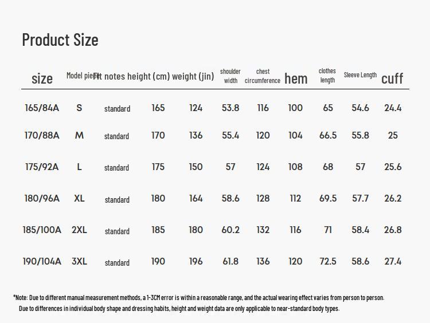The height and width of the screenshot is (323, 430).
Task: Click the 'clothes length' column header
Action: (327, 76)
